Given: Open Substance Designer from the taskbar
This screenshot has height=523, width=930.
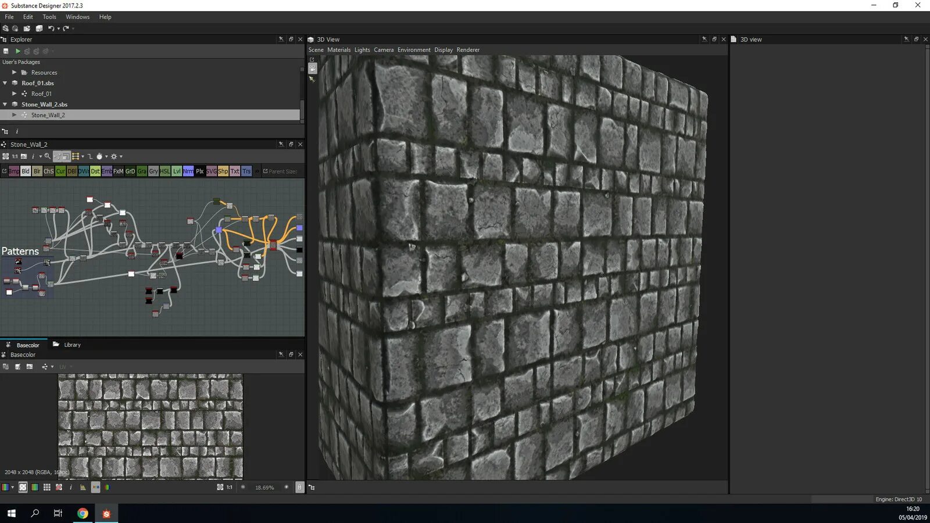Looking at the screenshot, I should tap(106, 514).
